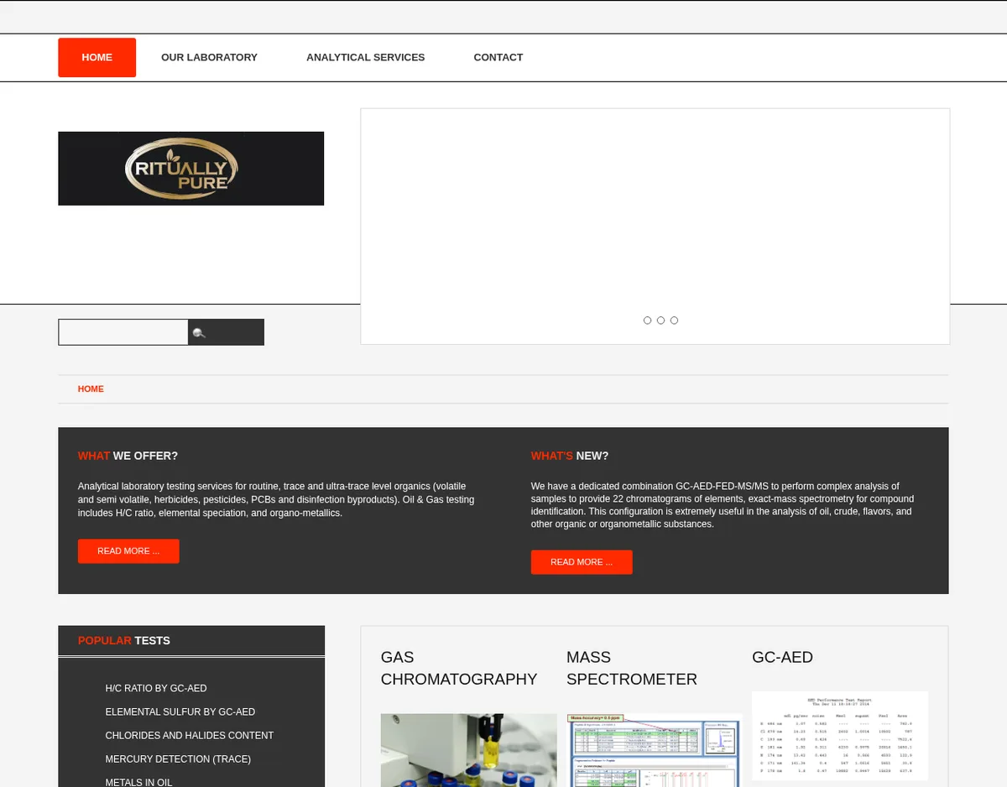Open Metals in Oil test

tap(138, 782)
